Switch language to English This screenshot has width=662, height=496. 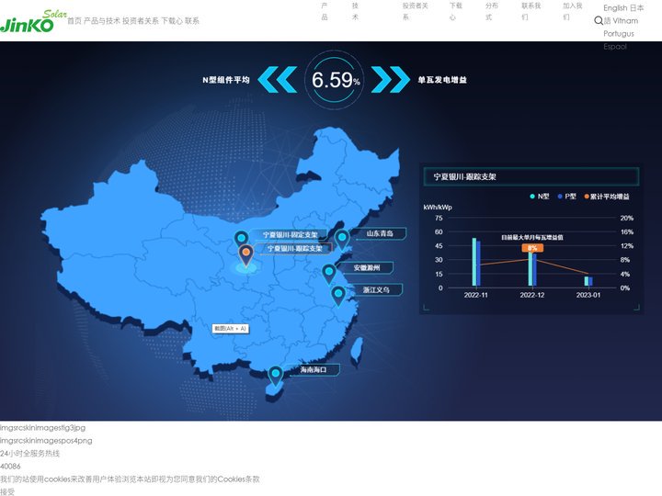pyautogui.click(x=615, y=8)
